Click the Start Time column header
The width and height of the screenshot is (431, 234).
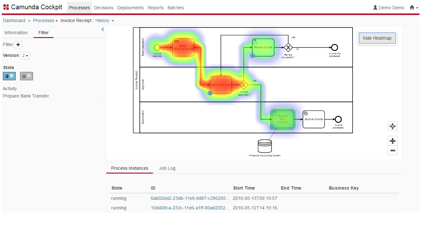tap(244, 188)
